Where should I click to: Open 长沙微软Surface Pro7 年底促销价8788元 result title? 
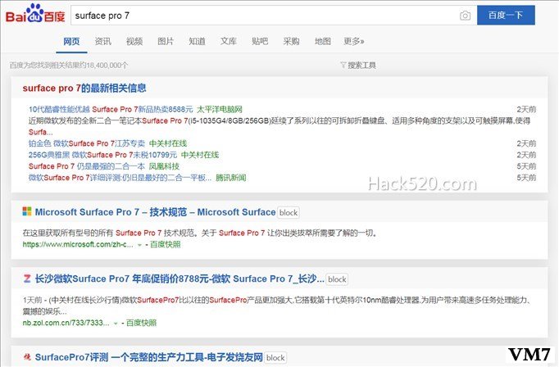pyautogui.click(x=180, y=279)
